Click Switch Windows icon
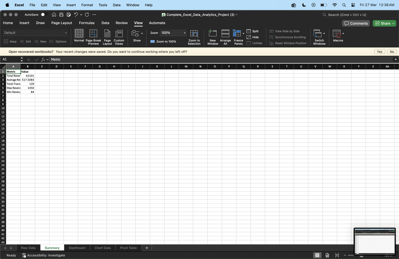The width and height of the screenshot is (399, 259). click(317, 33)
